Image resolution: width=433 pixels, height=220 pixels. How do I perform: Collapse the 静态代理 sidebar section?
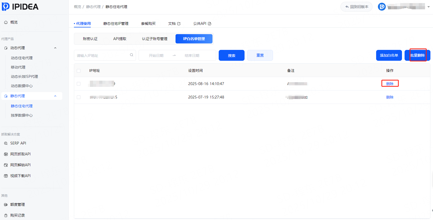tap(55, 96)
